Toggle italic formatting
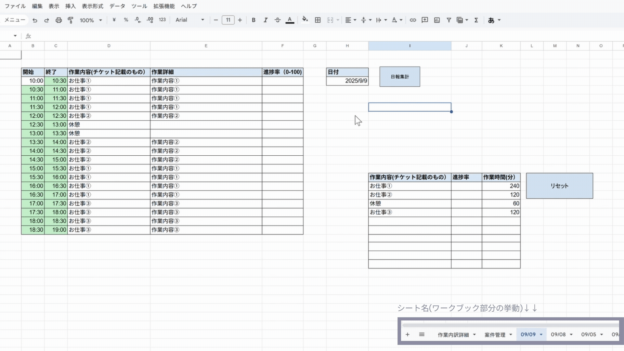This screenshot has height=351, width=624. (x=266, y=20)
